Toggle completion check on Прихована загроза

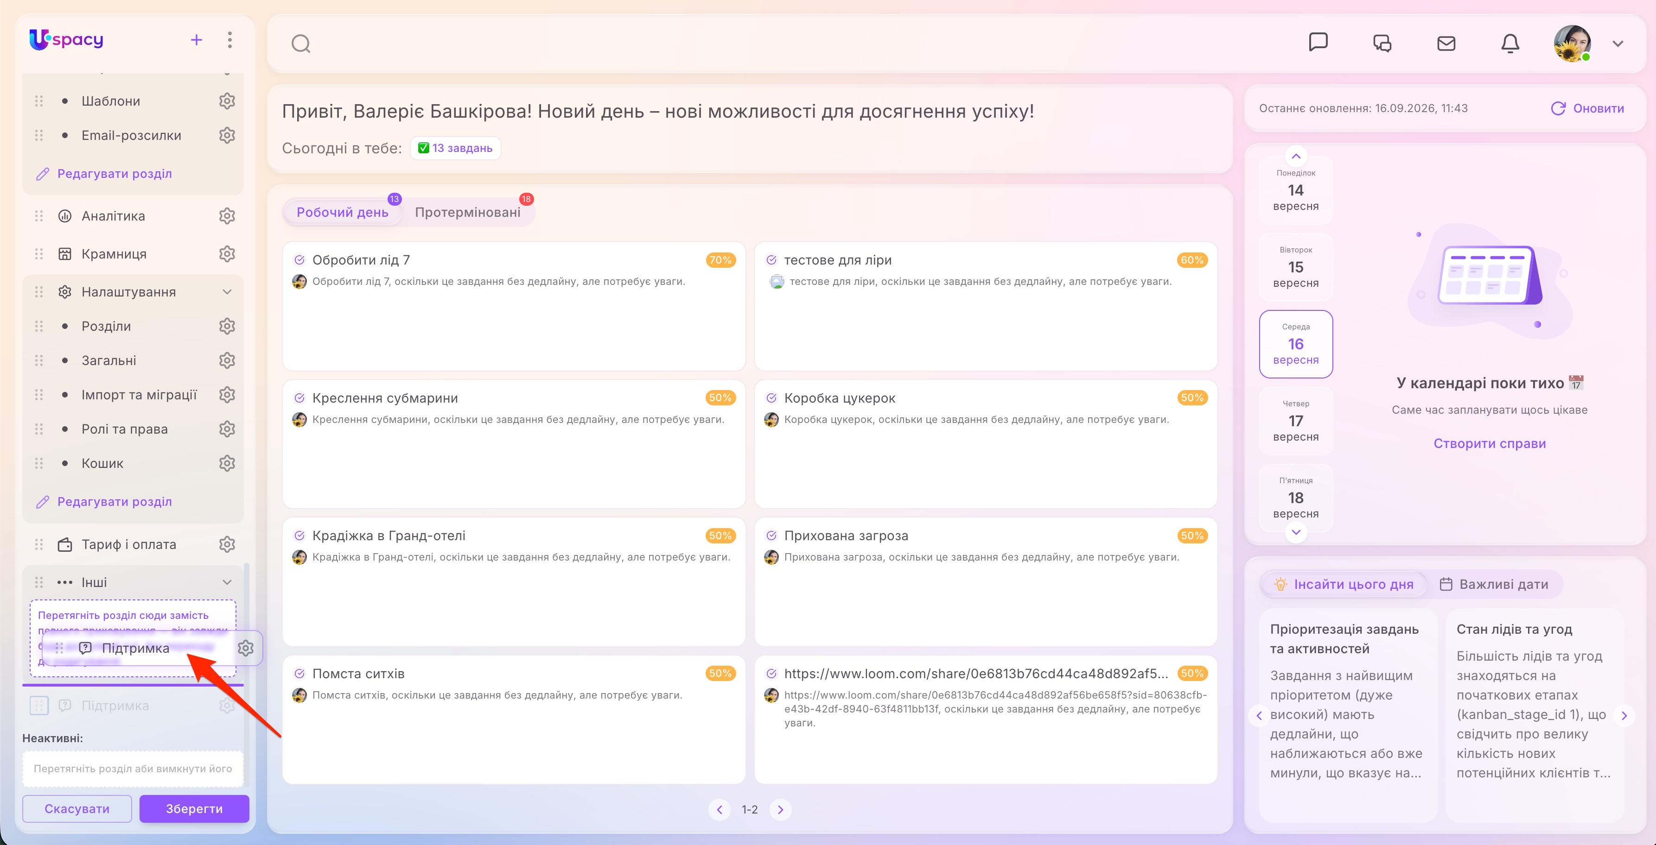pyautogui.click(x=771, y=535)
